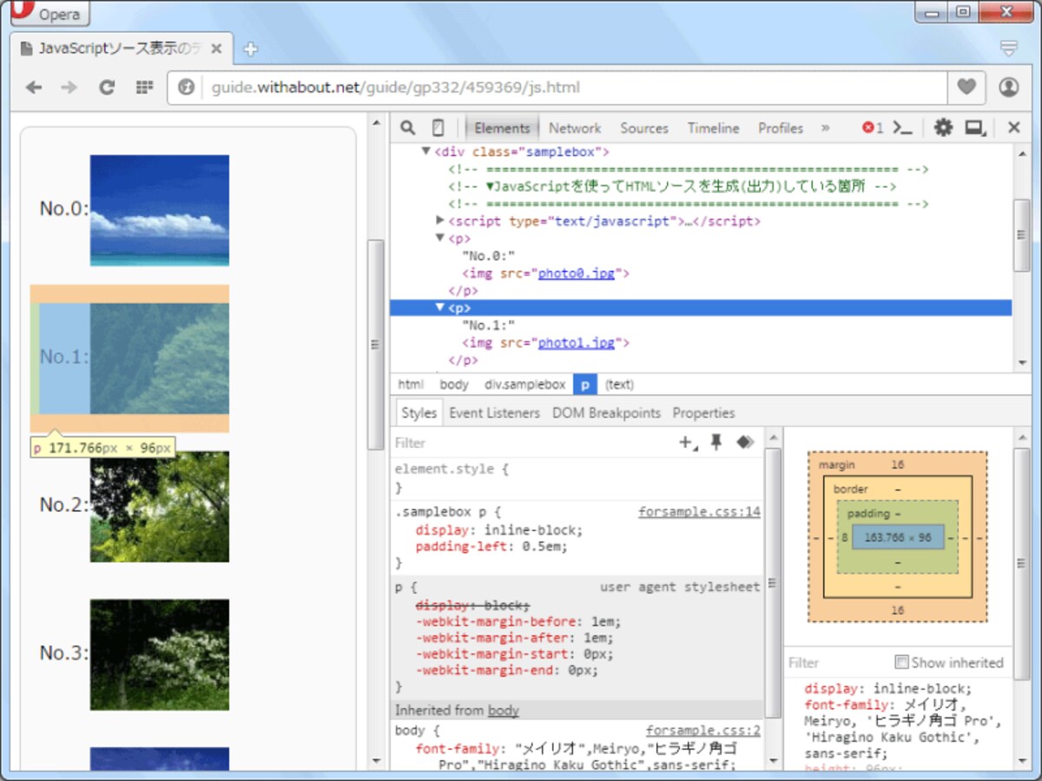The image size is (1042, 781).
Task: Click the inherited body link
Action: coord(504,710)
